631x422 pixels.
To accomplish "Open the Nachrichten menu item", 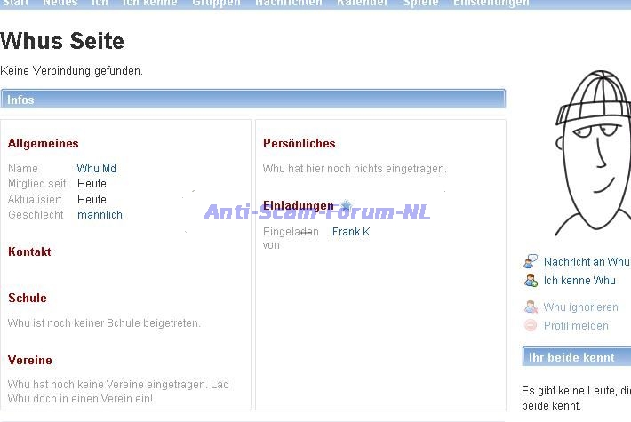I will (288, 3).
